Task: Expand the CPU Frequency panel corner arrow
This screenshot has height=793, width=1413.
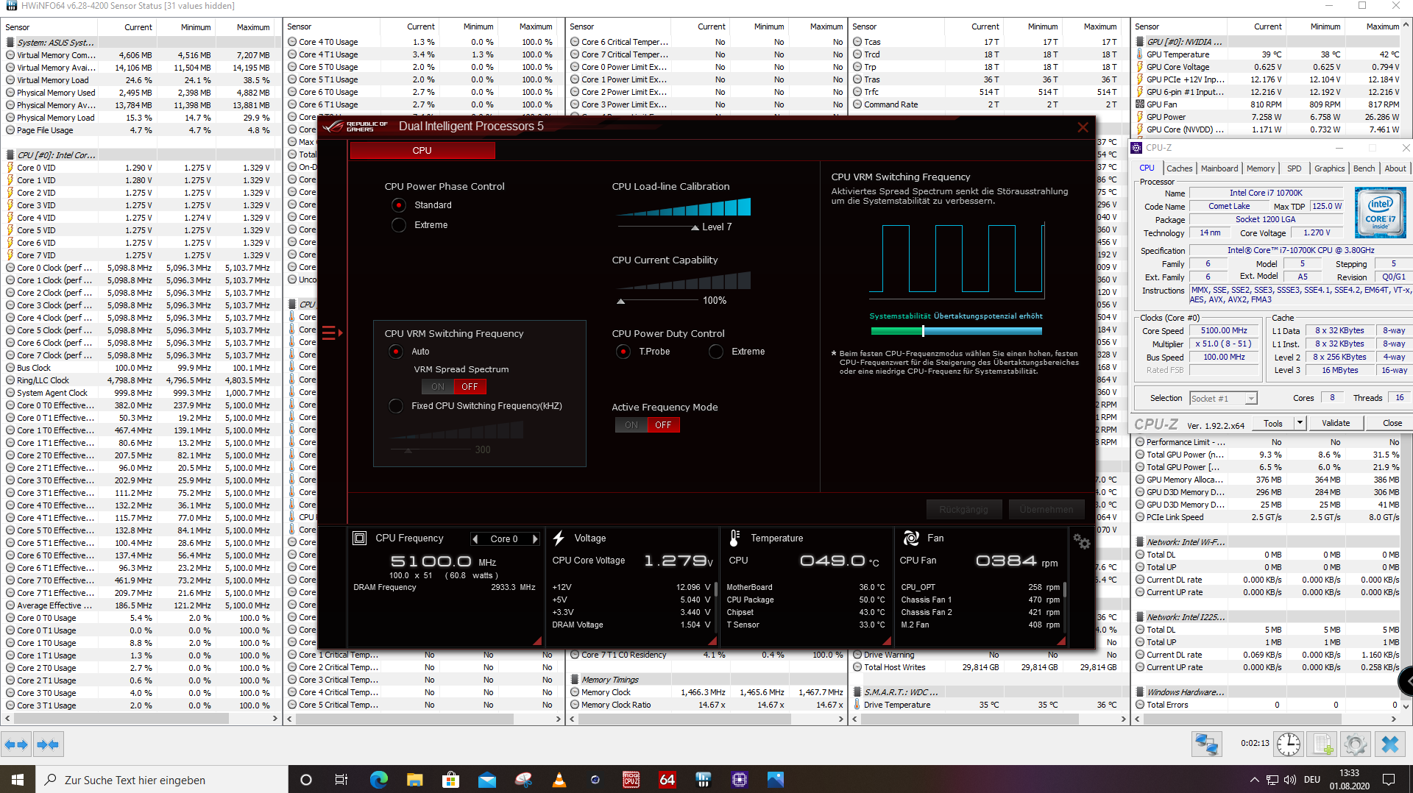Action: [537, 641]
